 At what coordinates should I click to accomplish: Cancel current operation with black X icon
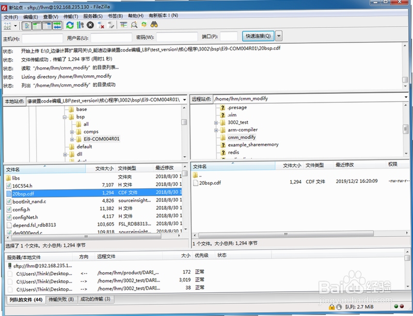coord(90,25)
